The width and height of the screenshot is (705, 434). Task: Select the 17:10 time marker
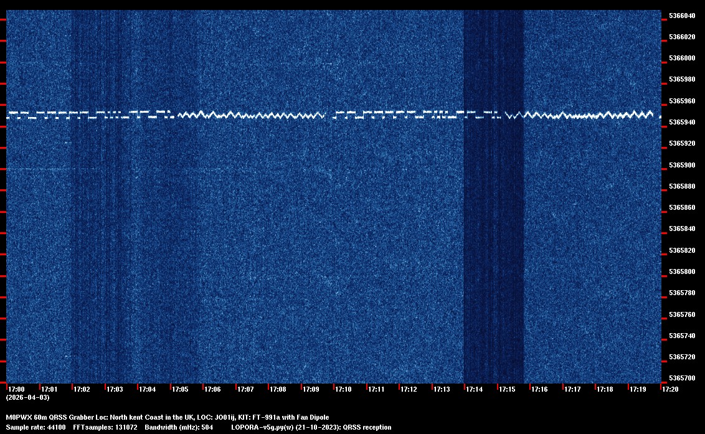343,389
